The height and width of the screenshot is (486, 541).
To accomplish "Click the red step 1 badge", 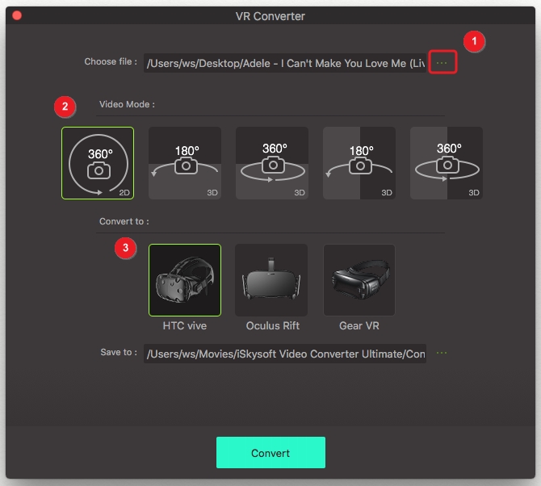I will pyautogui.click(x=475, y=40).
